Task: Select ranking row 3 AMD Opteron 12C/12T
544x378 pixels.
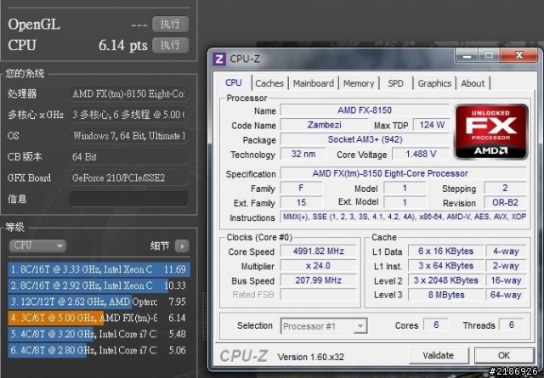Action: [99, 302]
